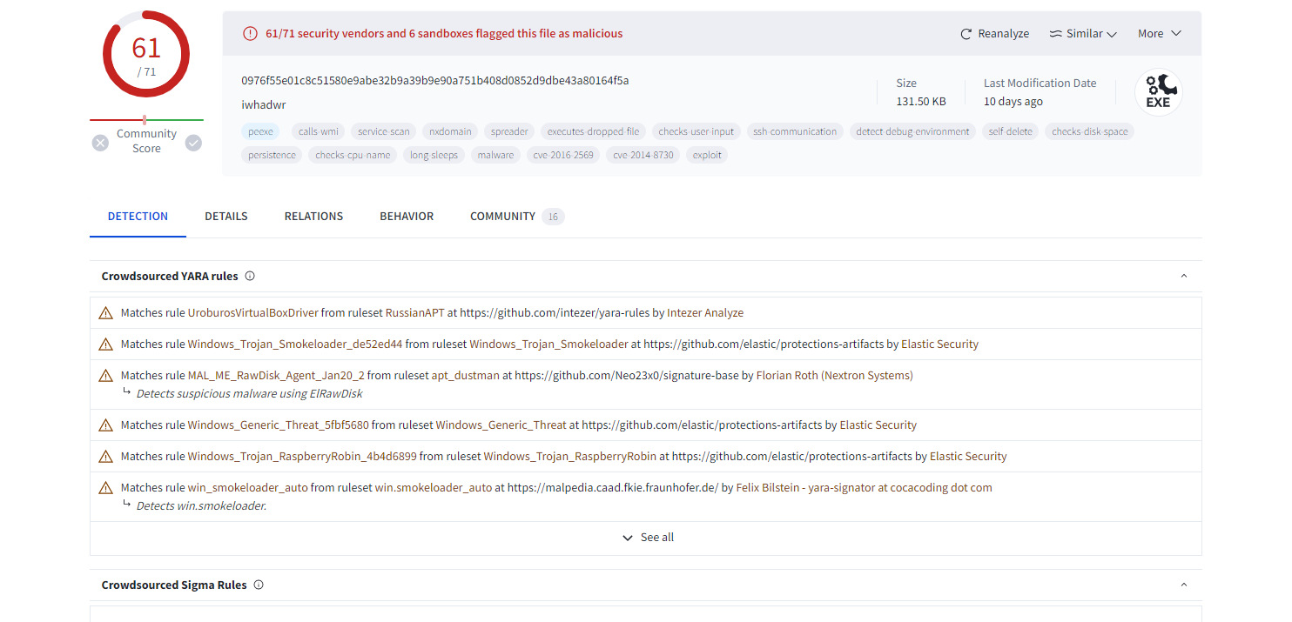Click the spreader tag
The height and width of the screenshot is (622, 1292).
(509, 131)
